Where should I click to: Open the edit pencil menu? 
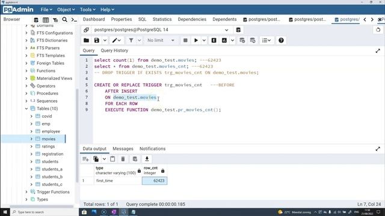click(116, 40)
